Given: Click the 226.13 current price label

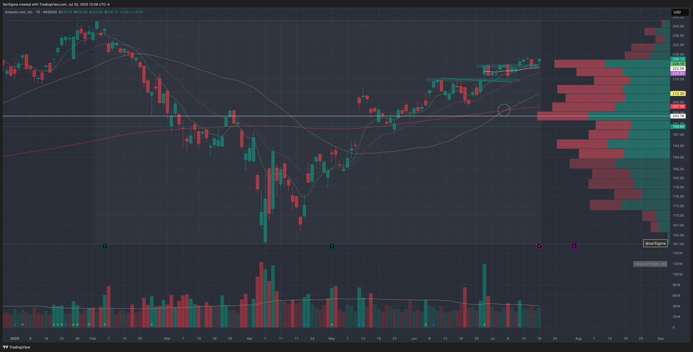Looking at the screenshot, I should pos(678,59).
